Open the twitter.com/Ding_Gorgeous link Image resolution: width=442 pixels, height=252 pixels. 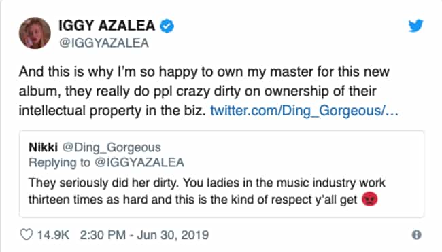tap(305, 110)
